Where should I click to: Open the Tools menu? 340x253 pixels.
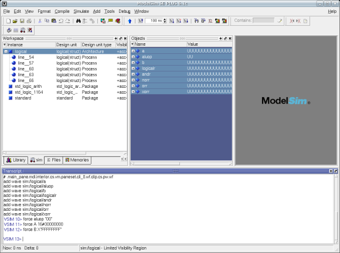[109, 11]
